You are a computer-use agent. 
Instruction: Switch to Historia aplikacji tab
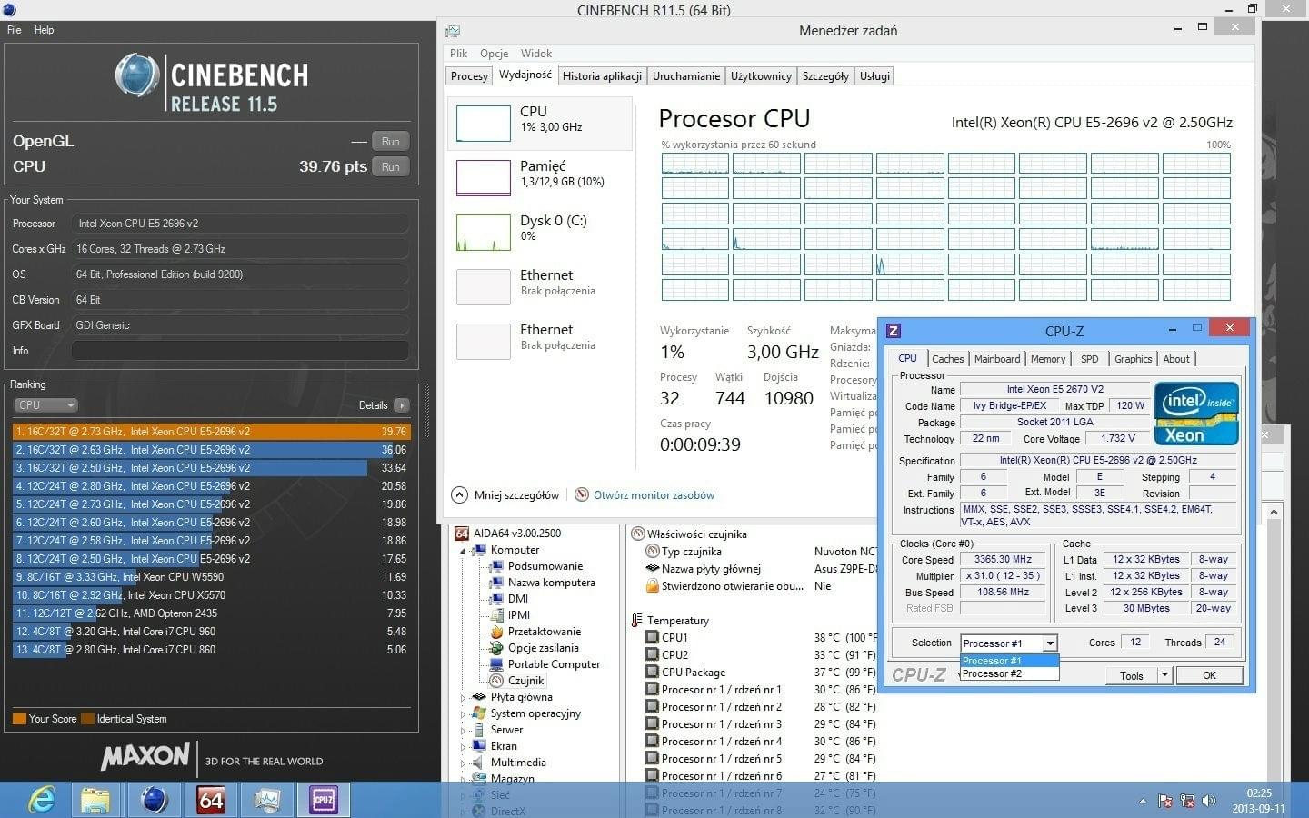tap(602, 76)
